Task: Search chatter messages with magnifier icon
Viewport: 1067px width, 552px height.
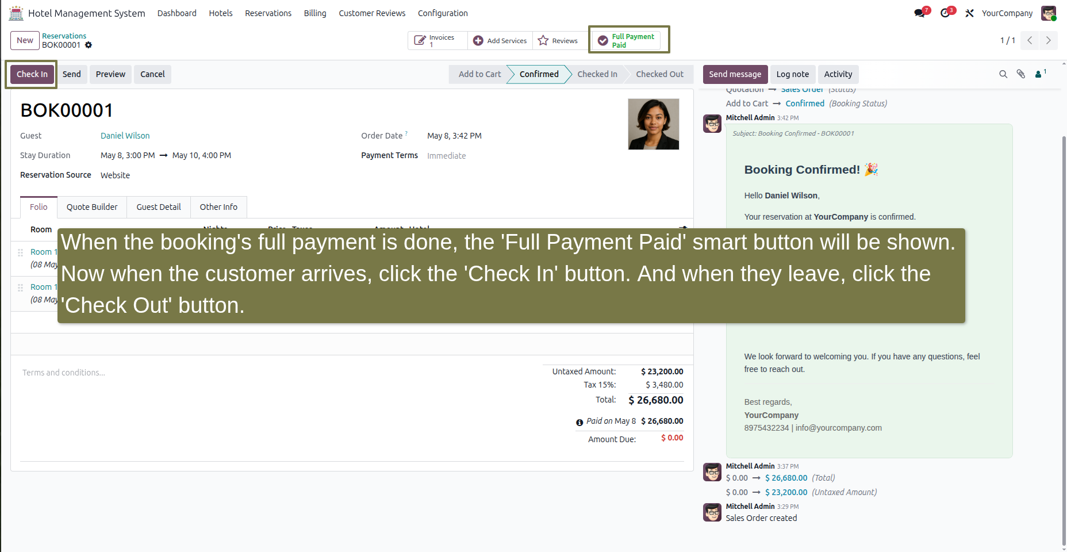Action: pyautogui.click(x=1003, y=74)
